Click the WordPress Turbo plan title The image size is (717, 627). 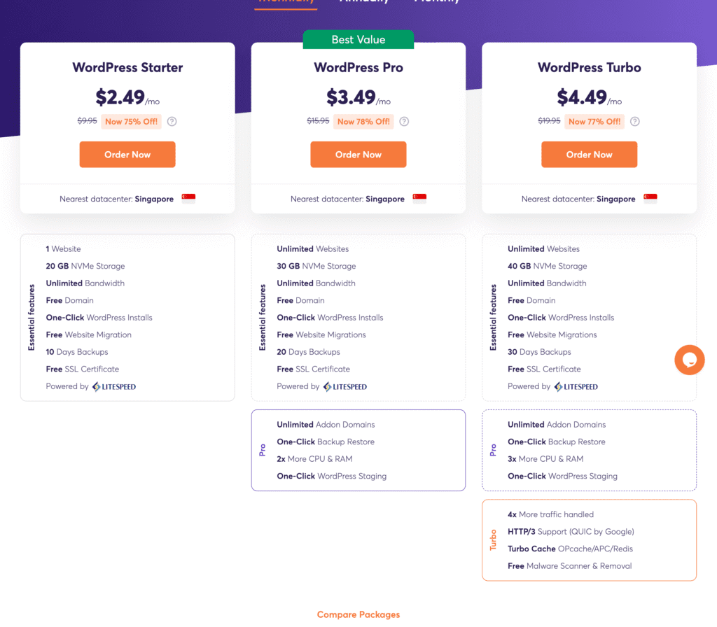click(590, 68)
